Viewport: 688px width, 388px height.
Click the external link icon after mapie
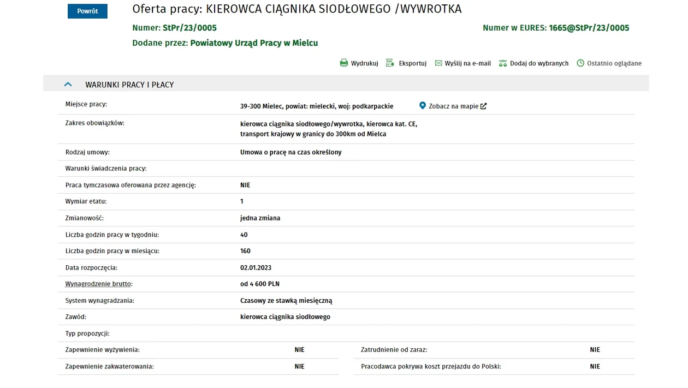coord(483,106)
